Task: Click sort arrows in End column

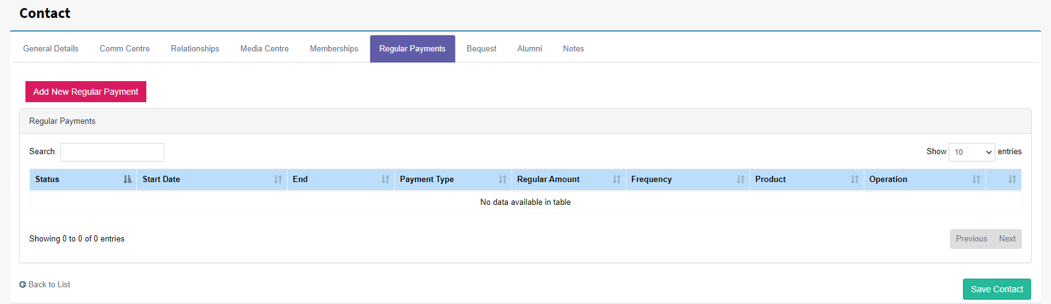Action: point(386,180)
